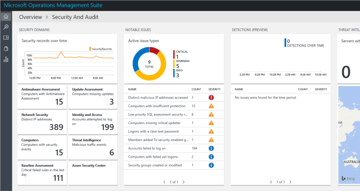This screenshot has height=191, width=360.
Task: Click the Bing logo on the map
Action: 348,178
